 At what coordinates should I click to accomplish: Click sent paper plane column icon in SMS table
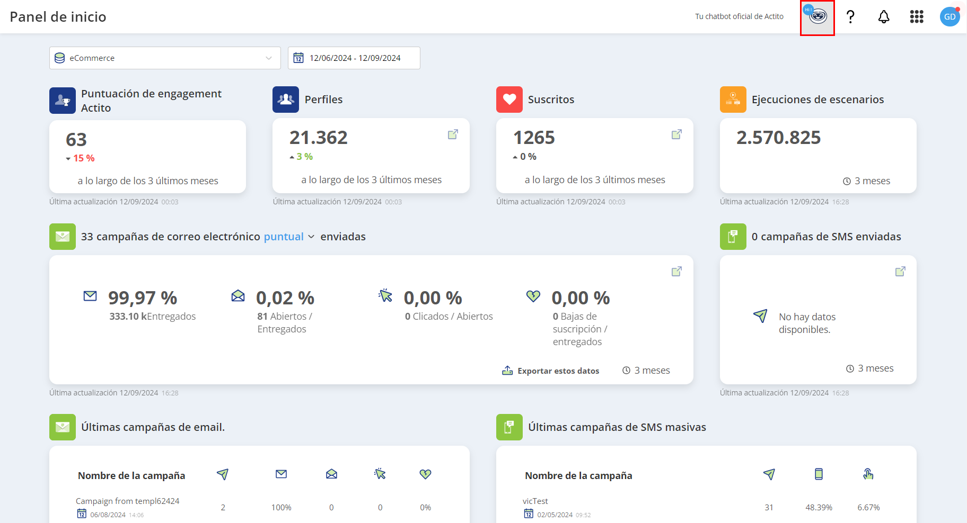pyautogui.click(x=769, y=474)
